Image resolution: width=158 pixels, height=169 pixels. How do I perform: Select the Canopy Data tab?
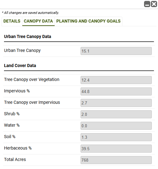[x=38, y=21]
